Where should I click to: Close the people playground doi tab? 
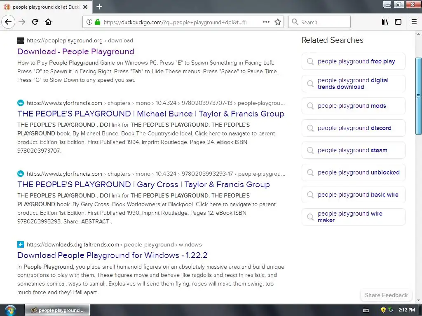click(x=85, y=7)
